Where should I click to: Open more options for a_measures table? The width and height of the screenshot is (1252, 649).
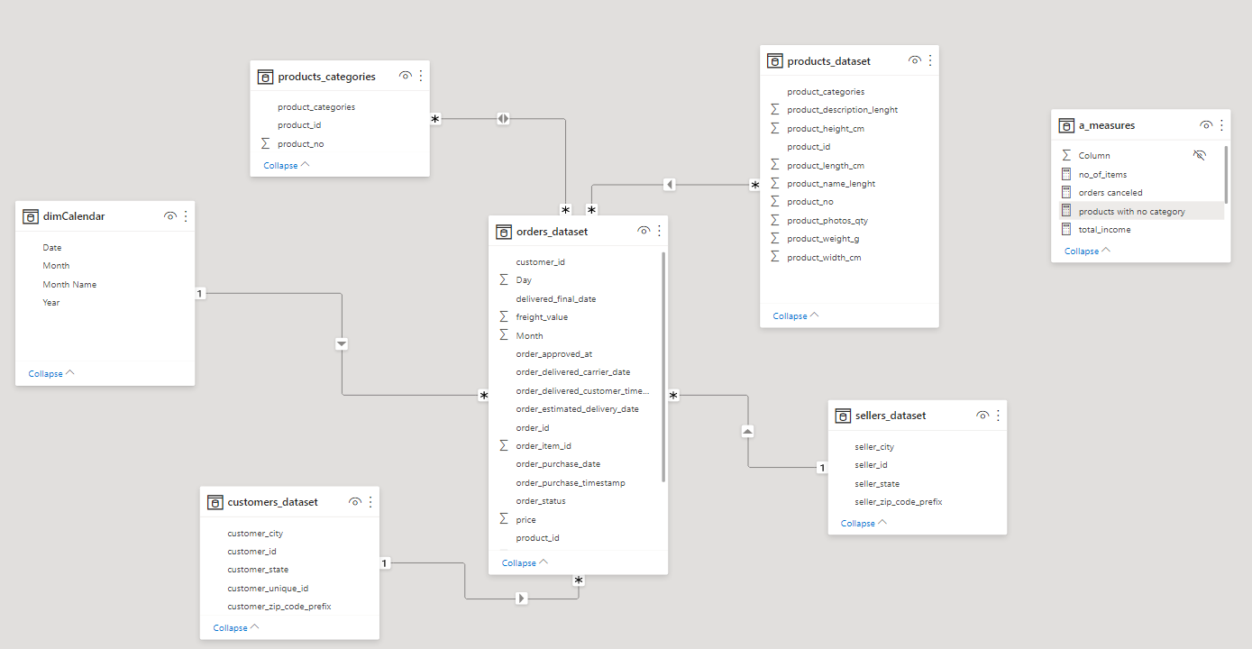coord(1221,125)
